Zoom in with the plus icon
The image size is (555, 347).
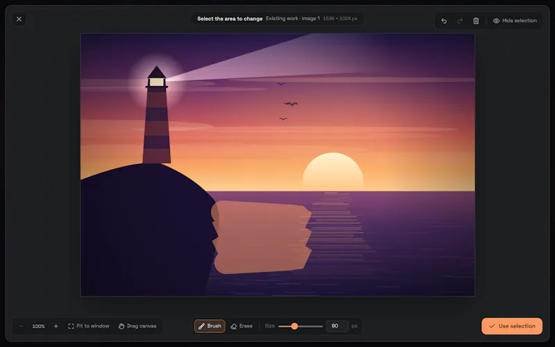click(56, 326)
